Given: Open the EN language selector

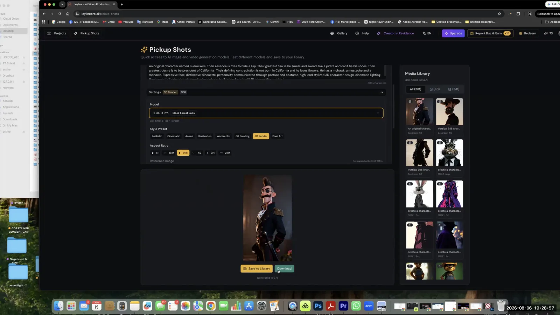Looking at the screenshot, I should point(427,33).
